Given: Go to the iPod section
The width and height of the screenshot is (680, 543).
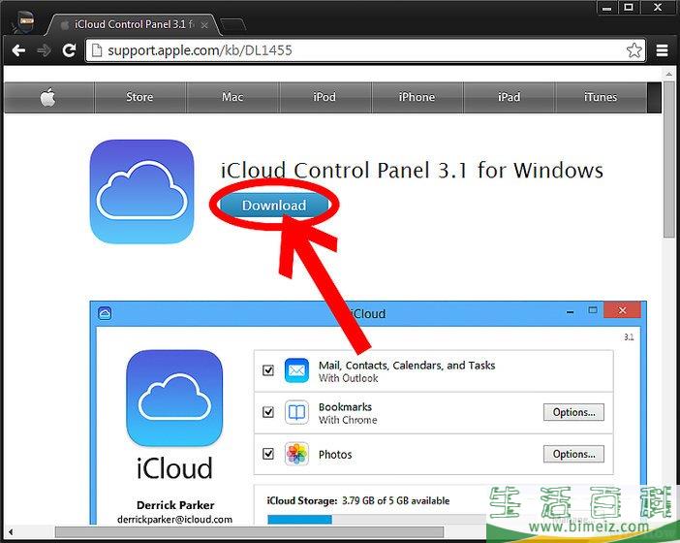Looking at the screenshot, I should [325, 97].
